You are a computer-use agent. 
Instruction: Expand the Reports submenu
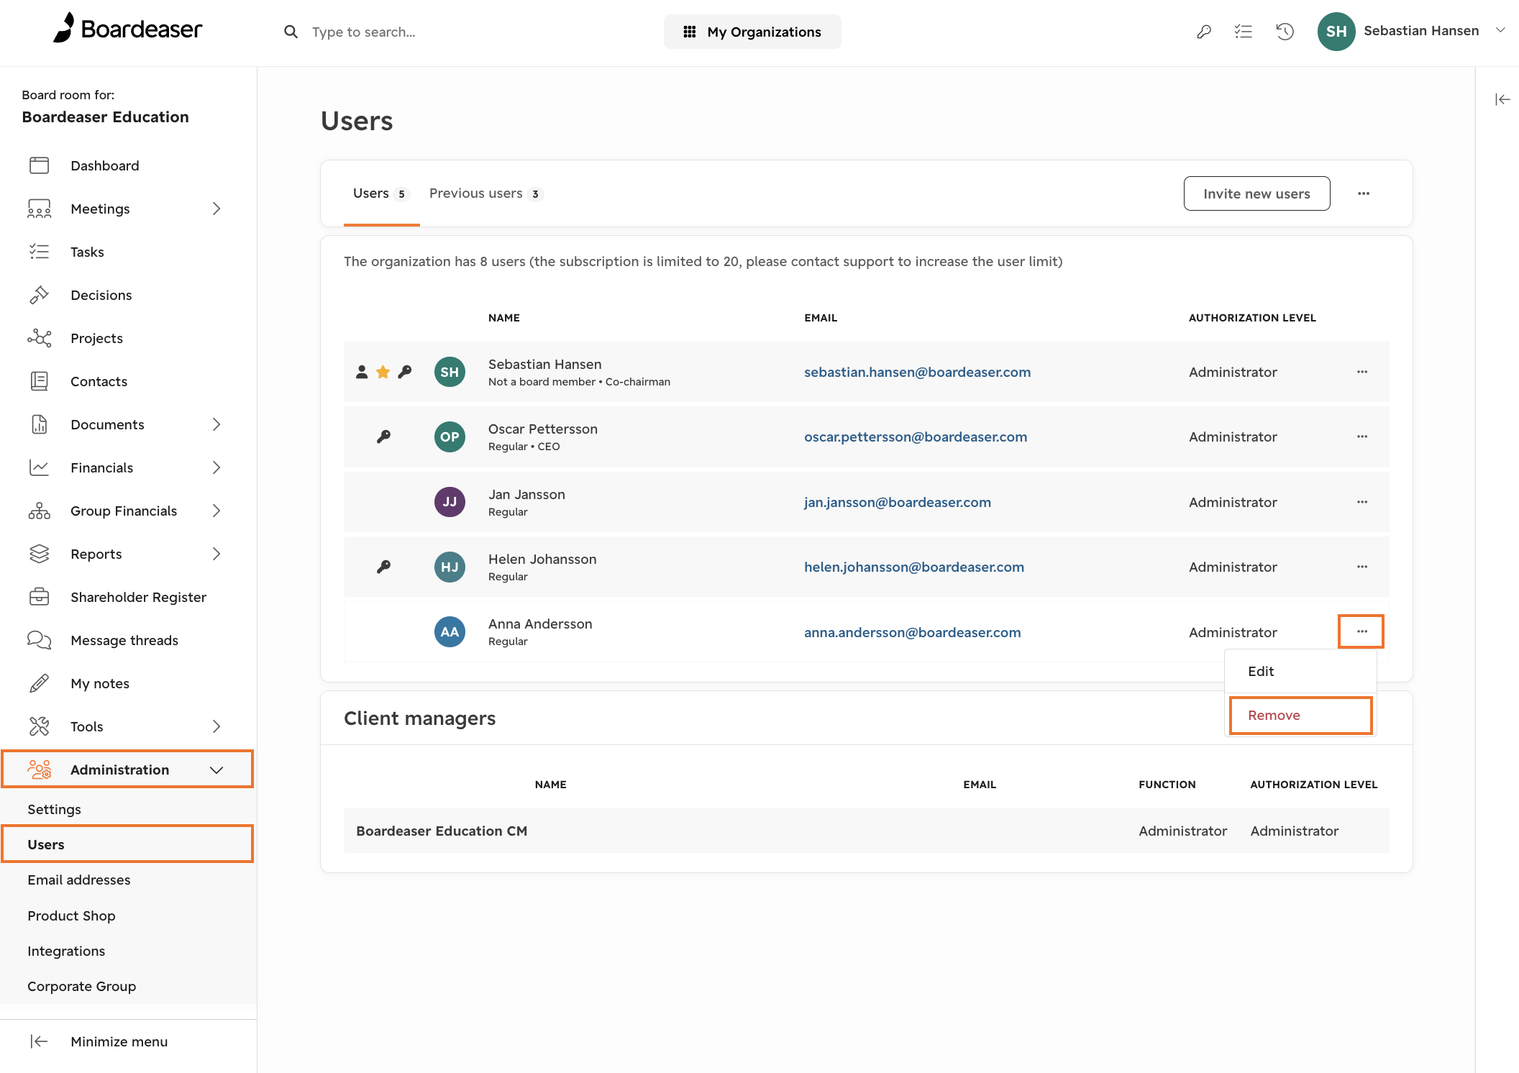[216, 554]
